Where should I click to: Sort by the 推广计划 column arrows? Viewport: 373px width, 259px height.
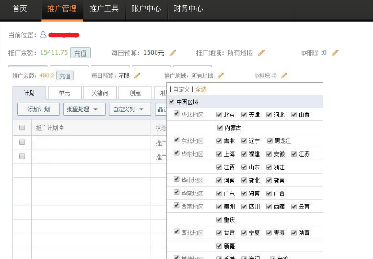(61, 128)
